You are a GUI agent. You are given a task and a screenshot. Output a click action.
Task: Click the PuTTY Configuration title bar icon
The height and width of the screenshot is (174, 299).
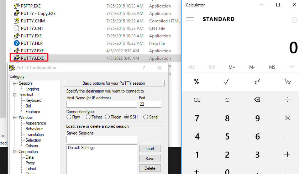(12, 68)
